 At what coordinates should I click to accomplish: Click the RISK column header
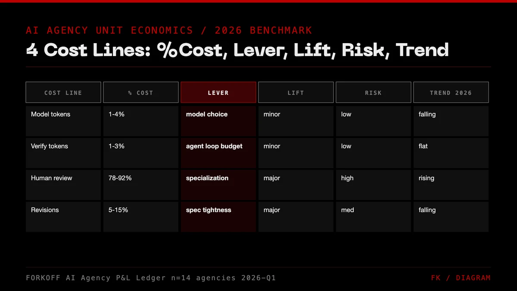coord(374,93)
